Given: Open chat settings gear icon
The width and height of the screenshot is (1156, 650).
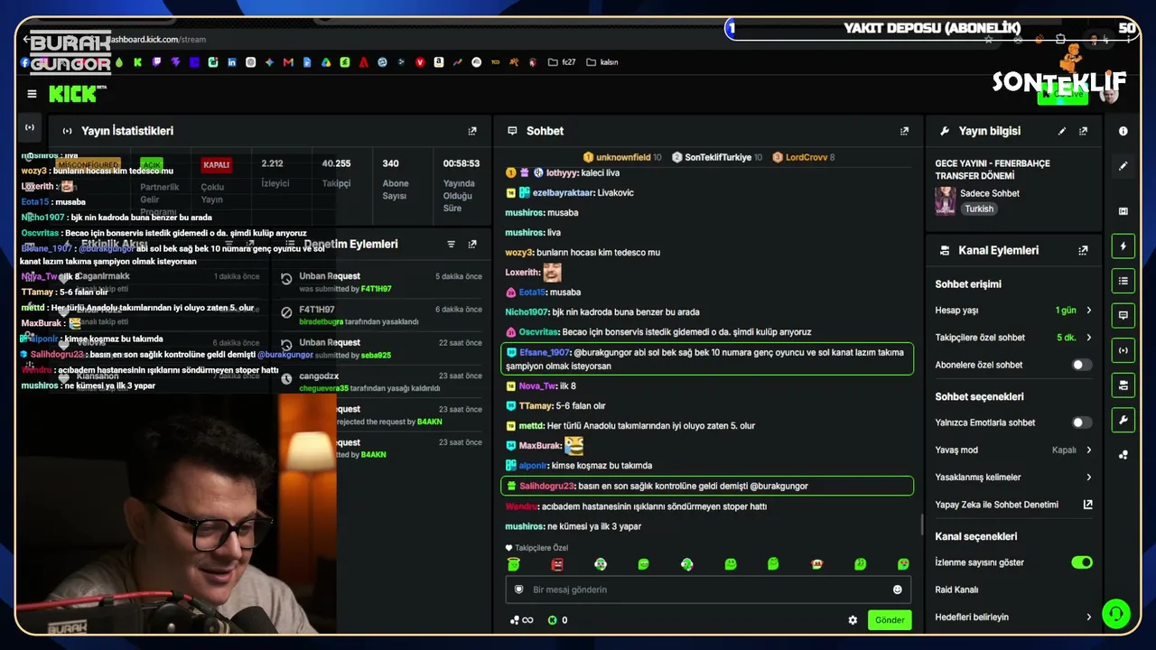Looking at the screenshot, I should [x=853, y=620].
